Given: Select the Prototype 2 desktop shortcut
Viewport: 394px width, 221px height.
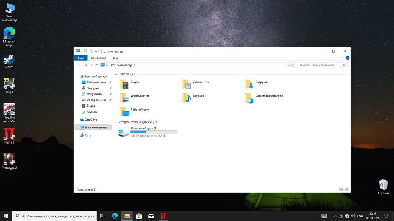Looking at the screenshot, I should 9,161.
